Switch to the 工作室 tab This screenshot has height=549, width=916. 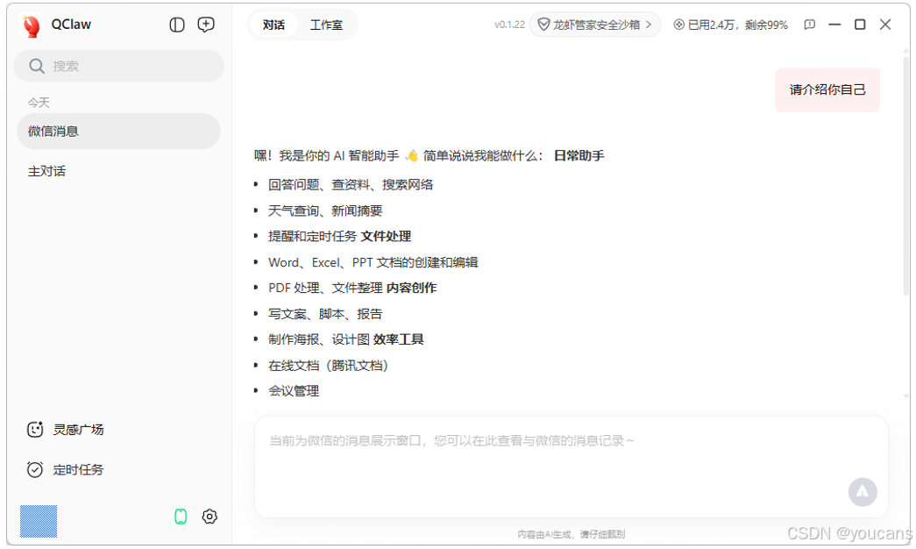[x=326, y=25]
